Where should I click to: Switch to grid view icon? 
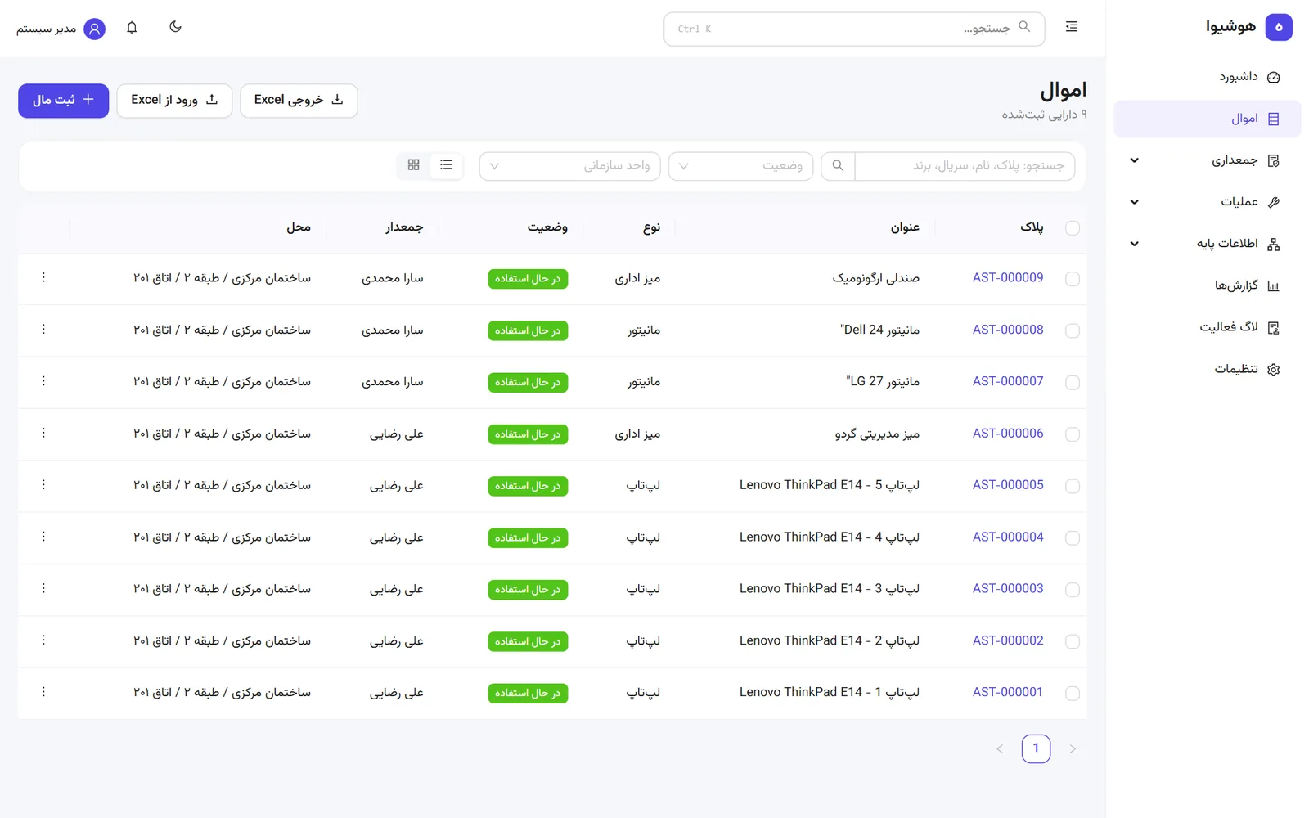pyautogui.click(x=414, y=165)
